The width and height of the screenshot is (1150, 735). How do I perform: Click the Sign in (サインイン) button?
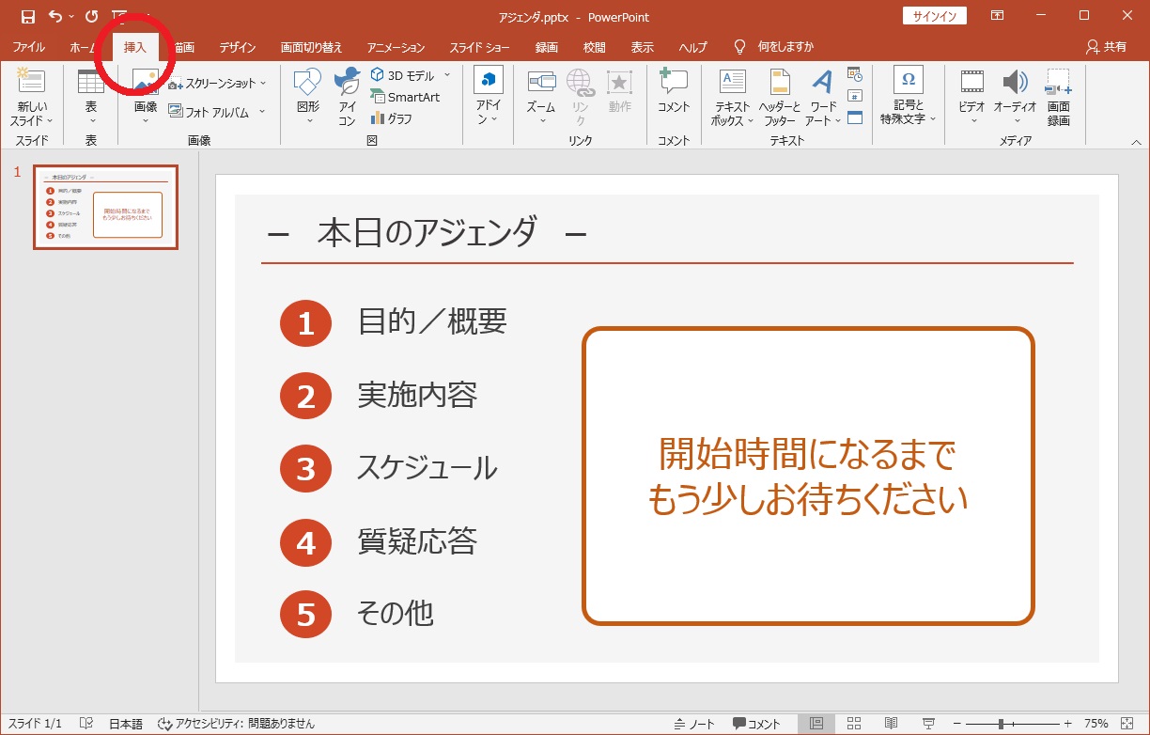click(933, 16)
